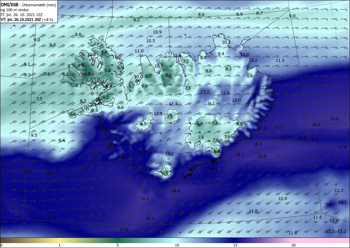Click the 11.3 value in east Iceland

264,87
